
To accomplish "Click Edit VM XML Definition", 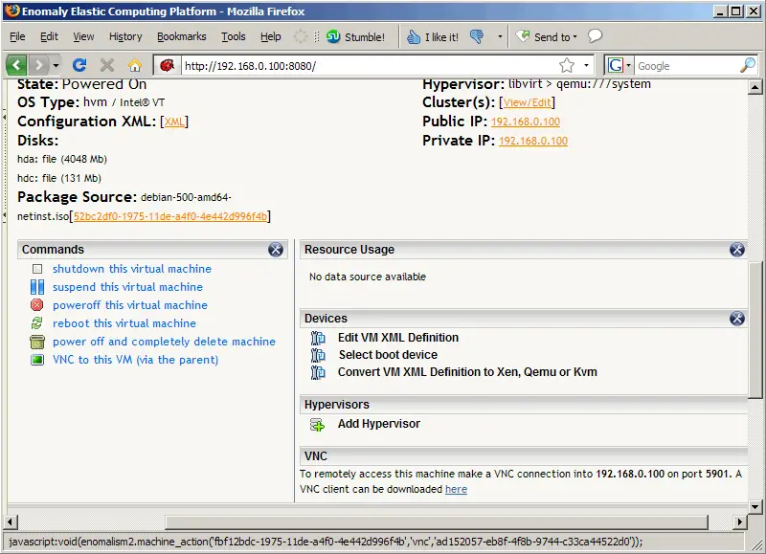I will click(397, 338).
